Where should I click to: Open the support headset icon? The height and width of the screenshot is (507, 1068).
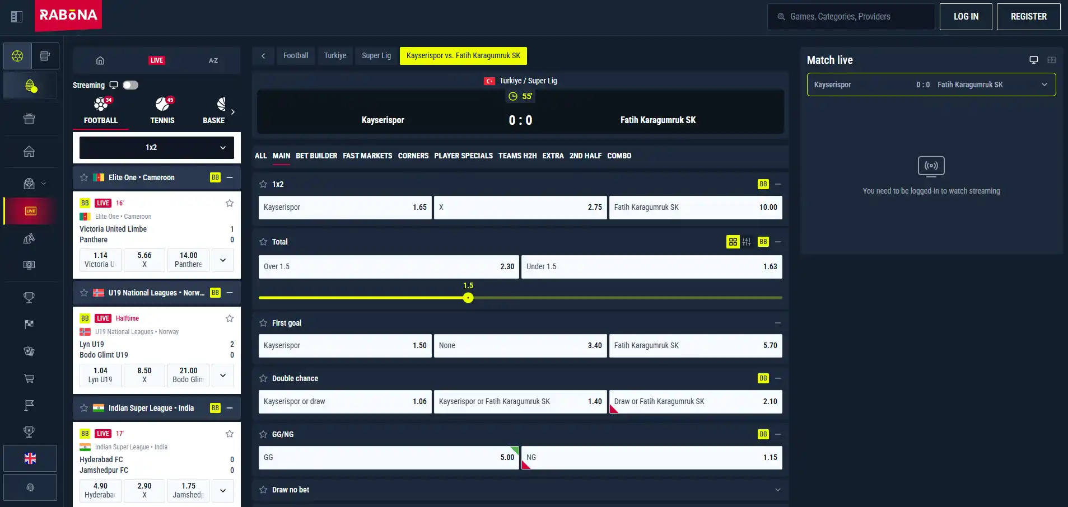click(x=30, y=487)
